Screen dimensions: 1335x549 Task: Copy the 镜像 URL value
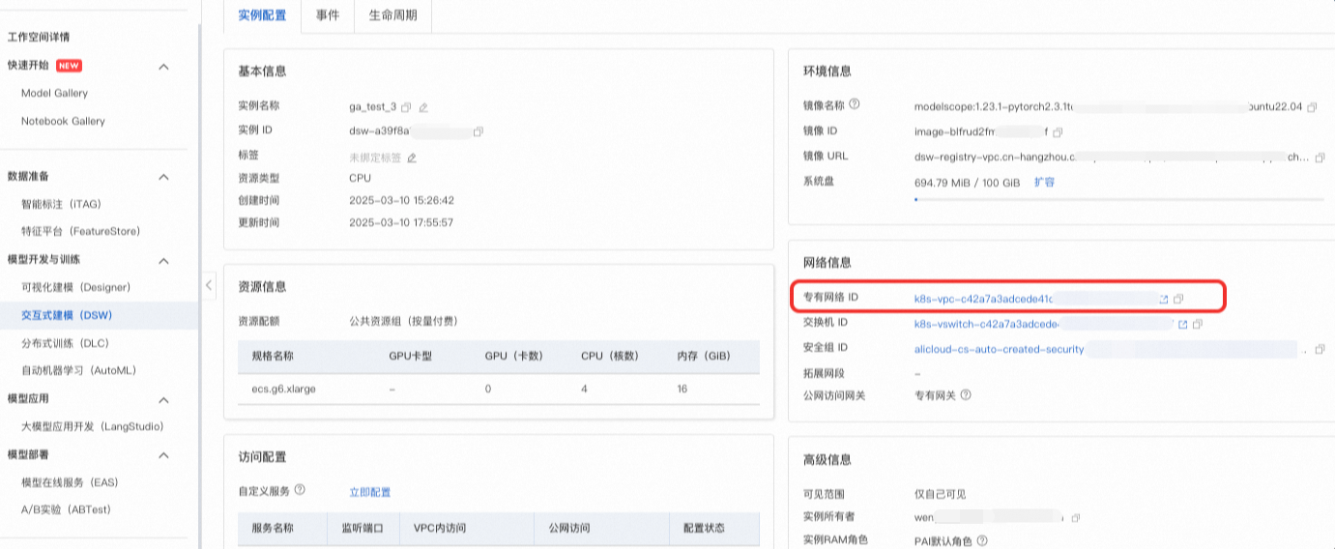[1320, 157]
